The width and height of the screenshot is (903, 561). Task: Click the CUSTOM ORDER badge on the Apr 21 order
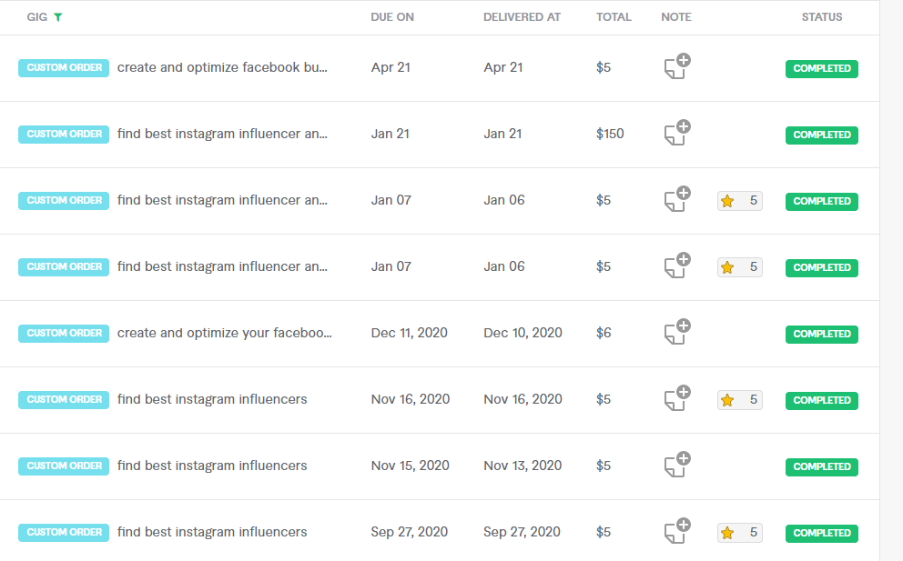point(64,68)
